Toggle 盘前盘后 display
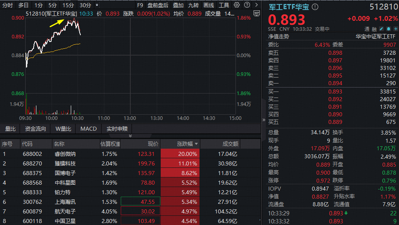Screen dimensions: 399x225 [x=158, y=5]
